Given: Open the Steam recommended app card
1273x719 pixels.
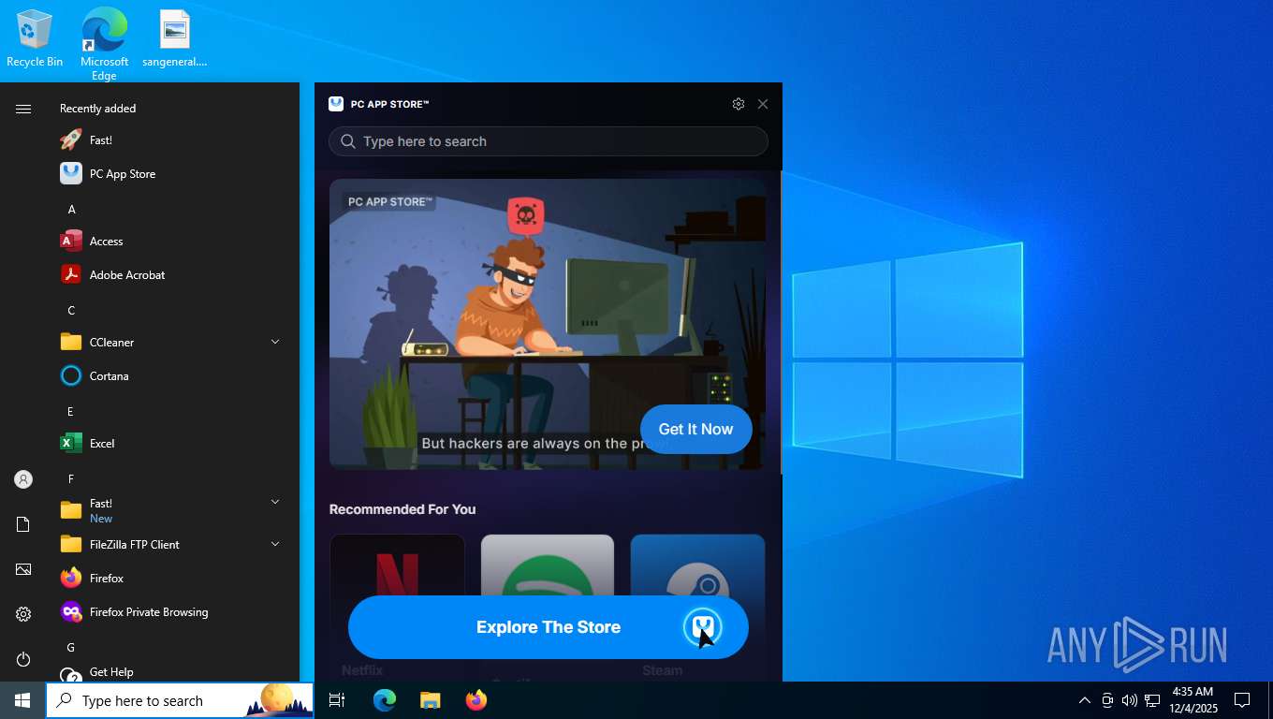Looking at the screenshot, I should pyautogui.click(x=697, y=607).
